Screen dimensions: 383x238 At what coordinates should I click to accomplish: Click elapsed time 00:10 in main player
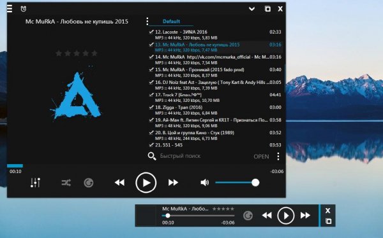tap(15, 171)
